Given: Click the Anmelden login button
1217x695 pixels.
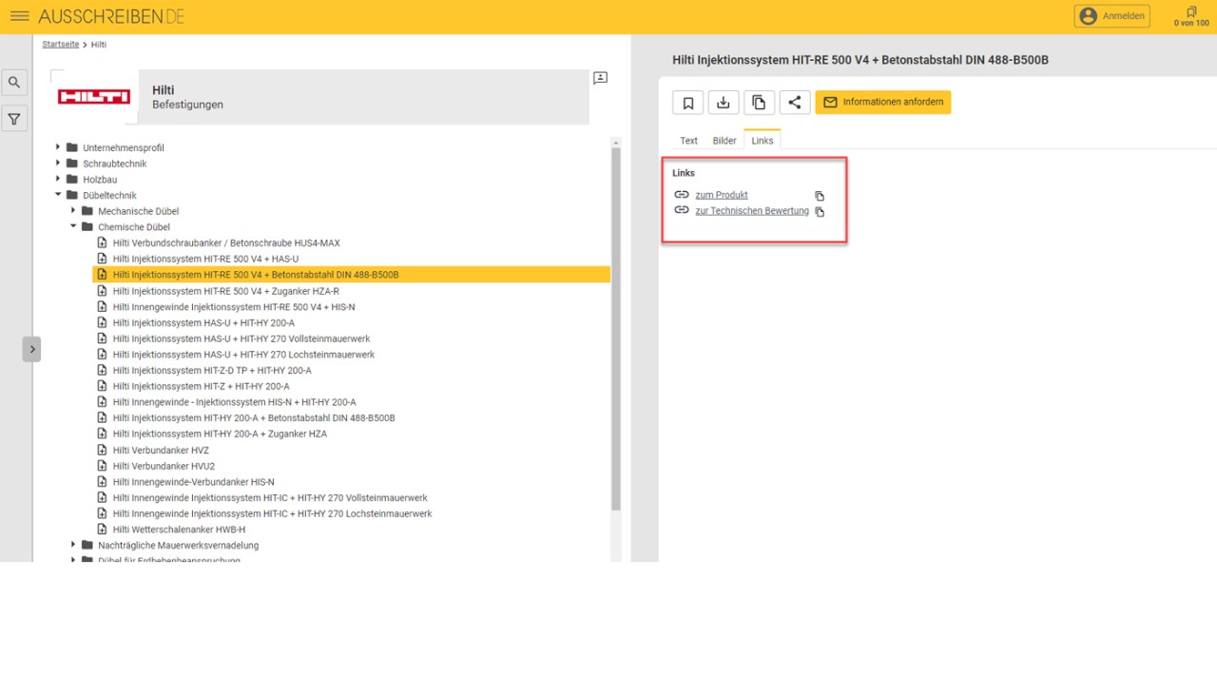Looking at the screenshot, I should 1111,16.
